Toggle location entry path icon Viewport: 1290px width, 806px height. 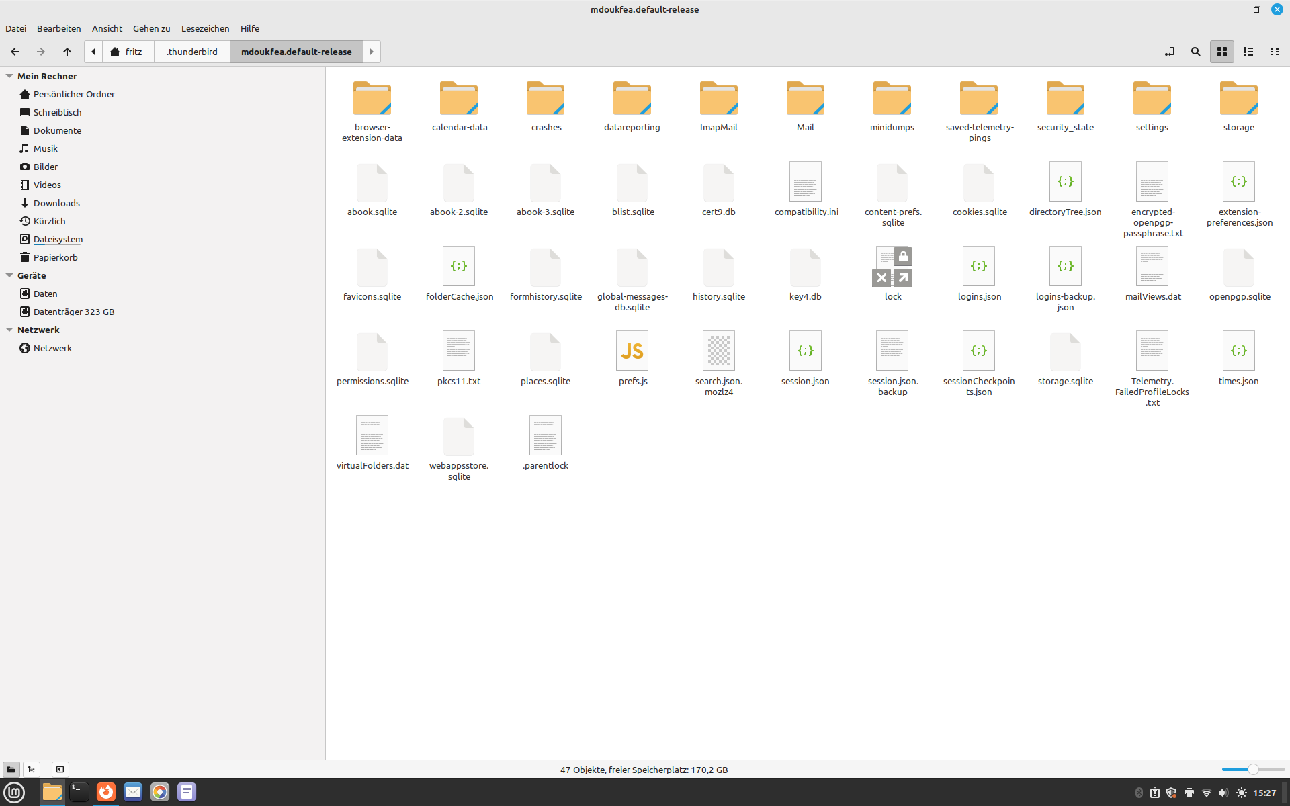(x=1170, y=52)
